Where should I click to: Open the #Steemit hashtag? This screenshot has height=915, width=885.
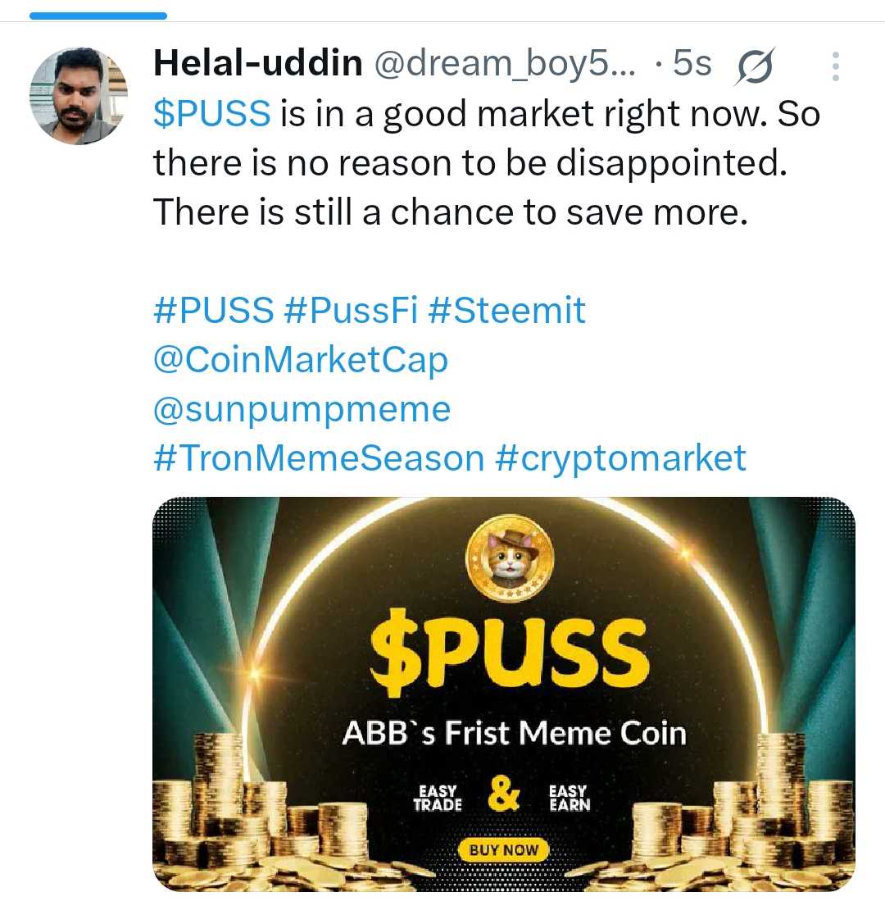(506, 309)
